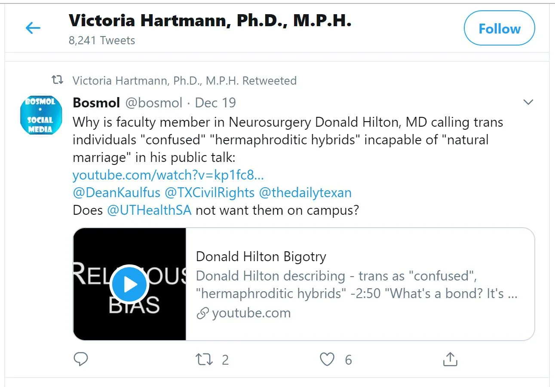Click the reply speech bubble icon
The height and width of the screenshot is (387, 555).
(81, 359)
